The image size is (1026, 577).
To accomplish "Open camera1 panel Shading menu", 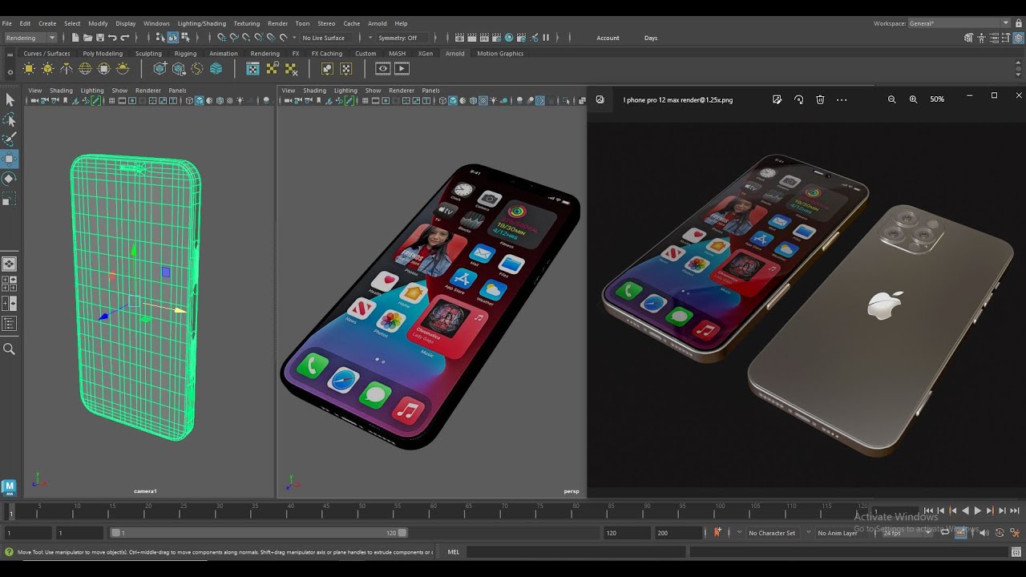I will [61, 91].
